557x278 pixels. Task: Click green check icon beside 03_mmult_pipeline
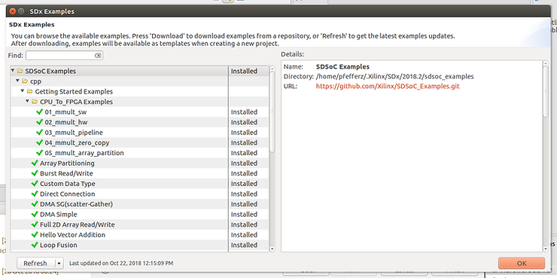point(40,133)
